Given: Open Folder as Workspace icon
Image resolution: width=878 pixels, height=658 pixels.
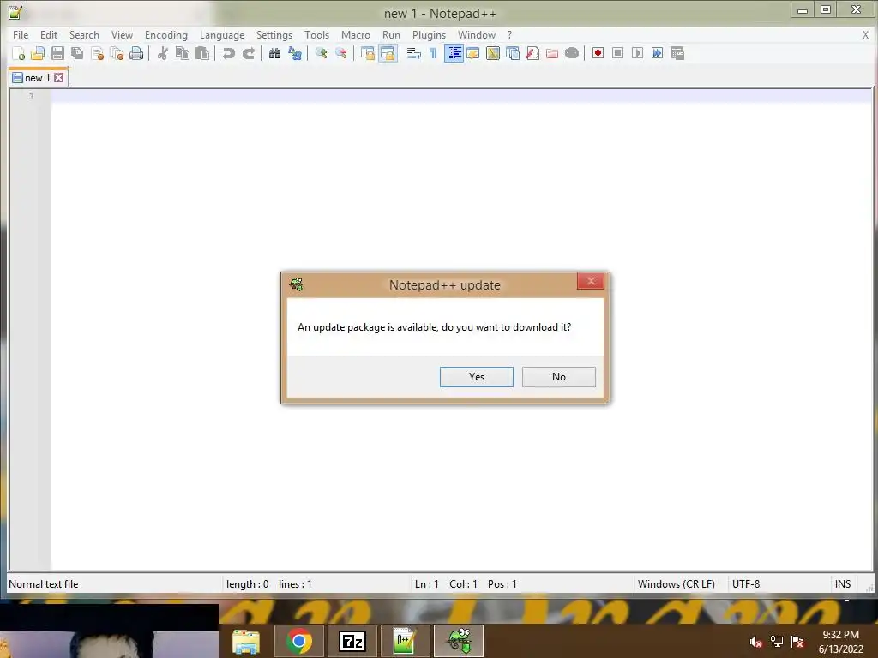Looking at the screenshot, I should (x=552, y=53).
